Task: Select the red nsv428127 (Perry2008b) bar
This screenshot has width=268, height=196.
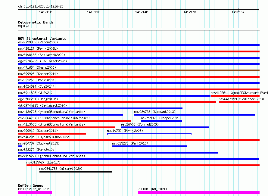Action: point(139,51)
